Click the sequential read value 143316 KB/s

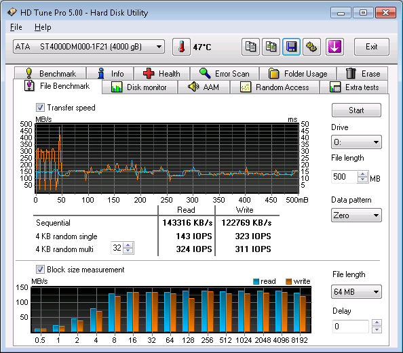187,223
